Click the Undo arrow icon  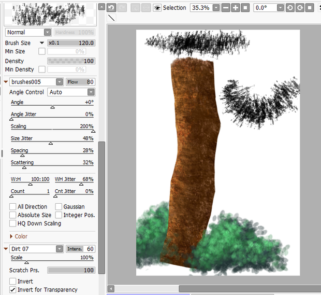pos(111,8)
